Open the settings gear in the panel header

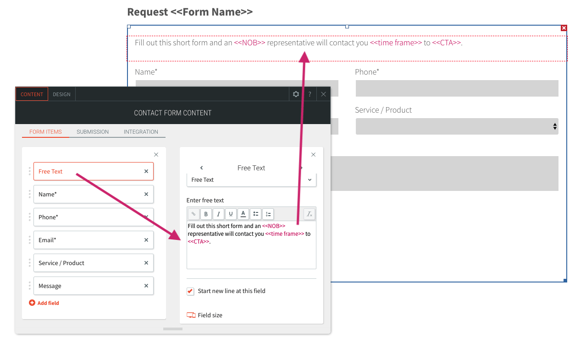(296, 94)
